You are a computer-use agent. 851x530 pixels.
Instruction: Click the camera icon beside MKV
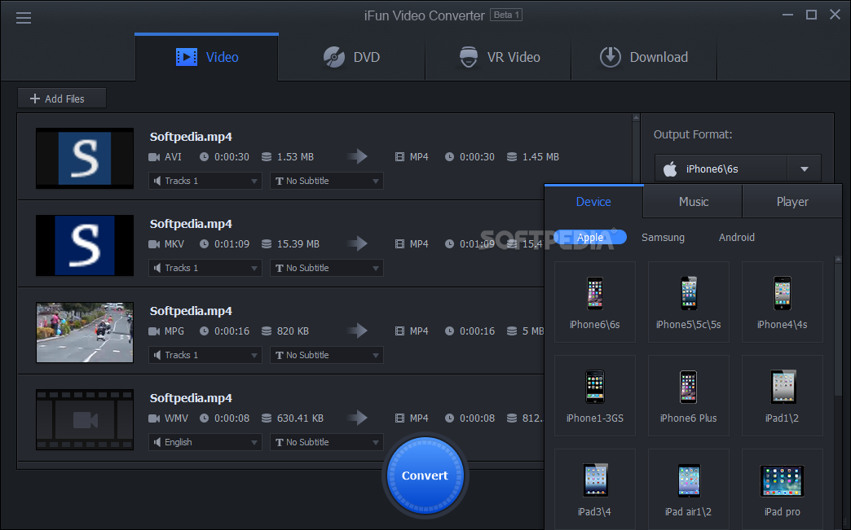(154, 244)
